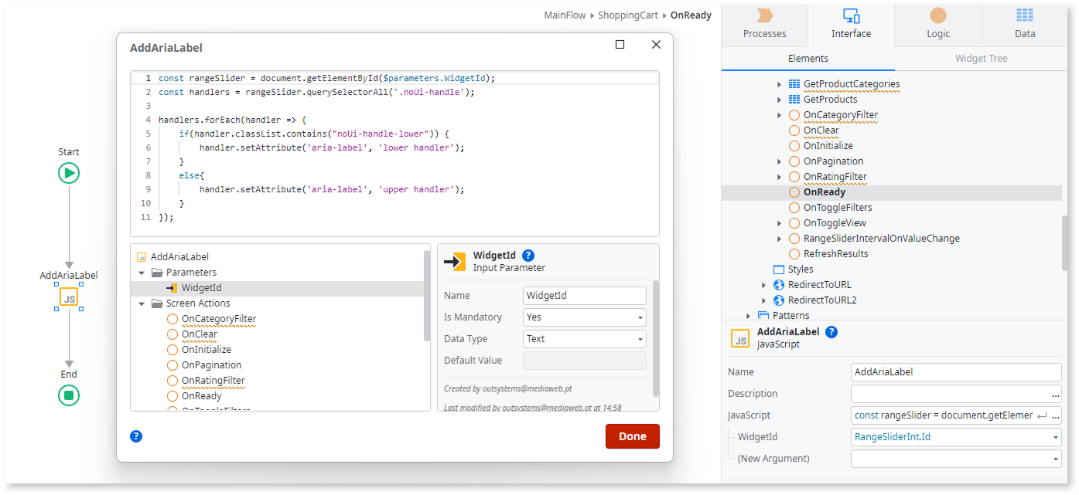Open the Data tab
1079x495 pixels.
point(1025,24)
